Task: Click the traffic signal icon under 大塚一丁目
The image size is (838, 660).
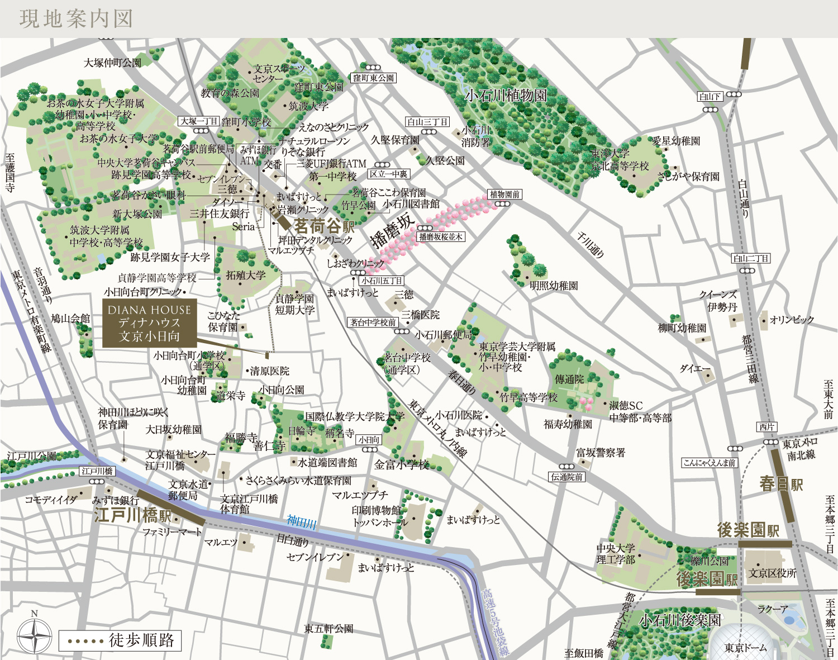Action: 200,131
